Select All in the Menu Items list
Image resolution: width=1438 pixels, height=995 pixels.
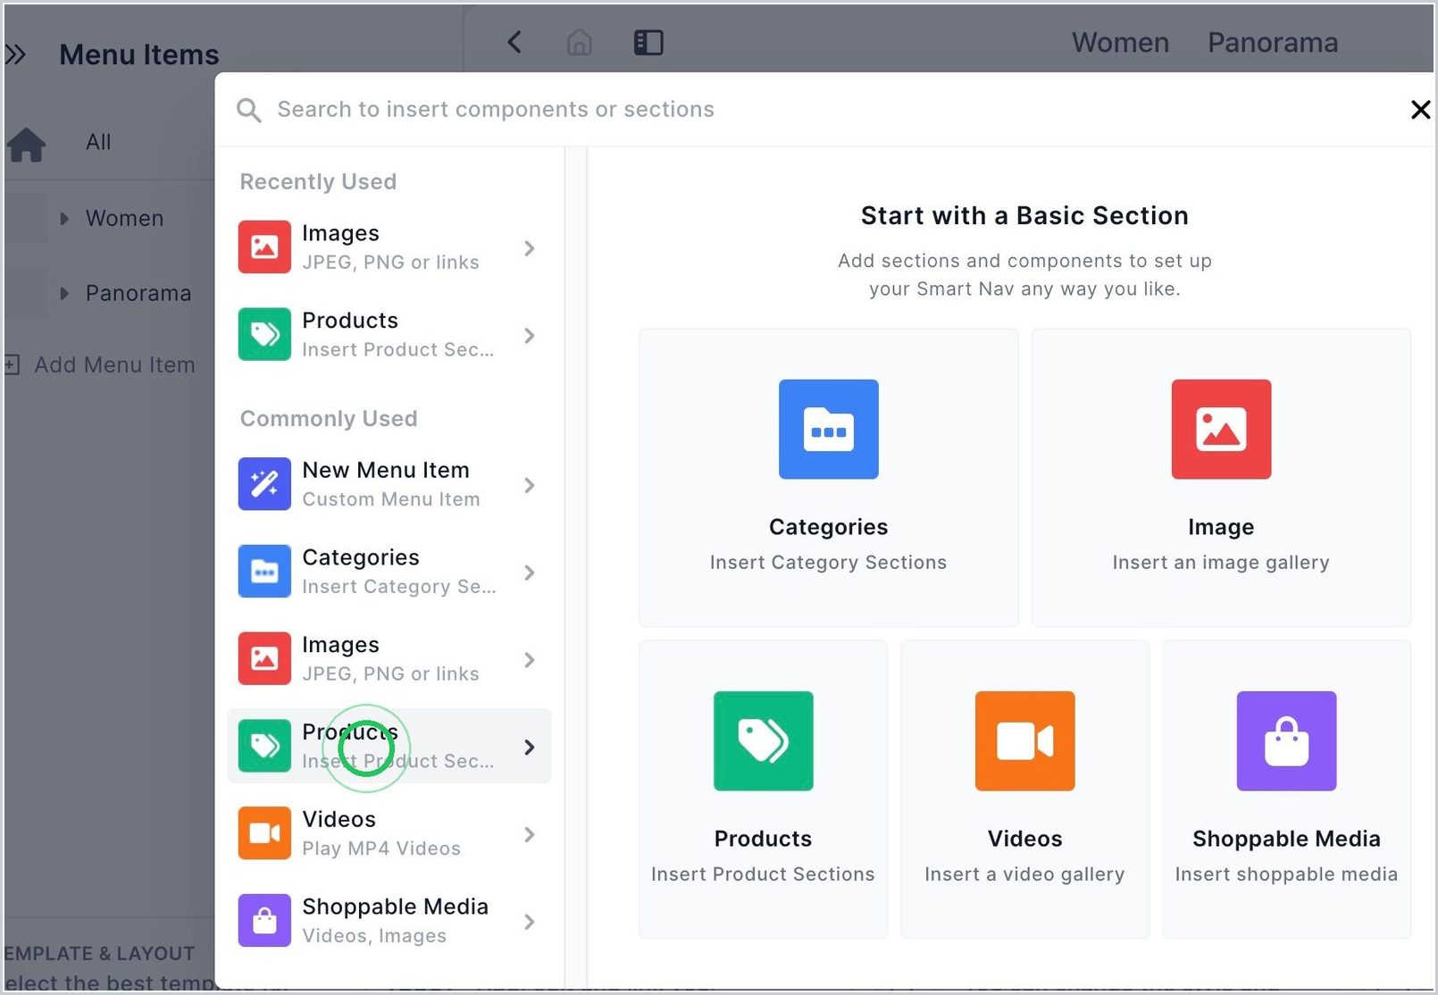[98, 142]
